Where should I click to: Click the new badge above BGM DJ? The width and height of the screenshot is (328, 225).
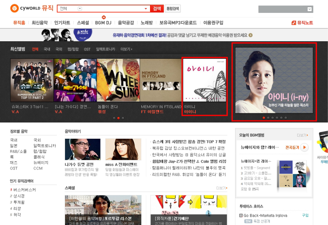click(x=103, y=17)
